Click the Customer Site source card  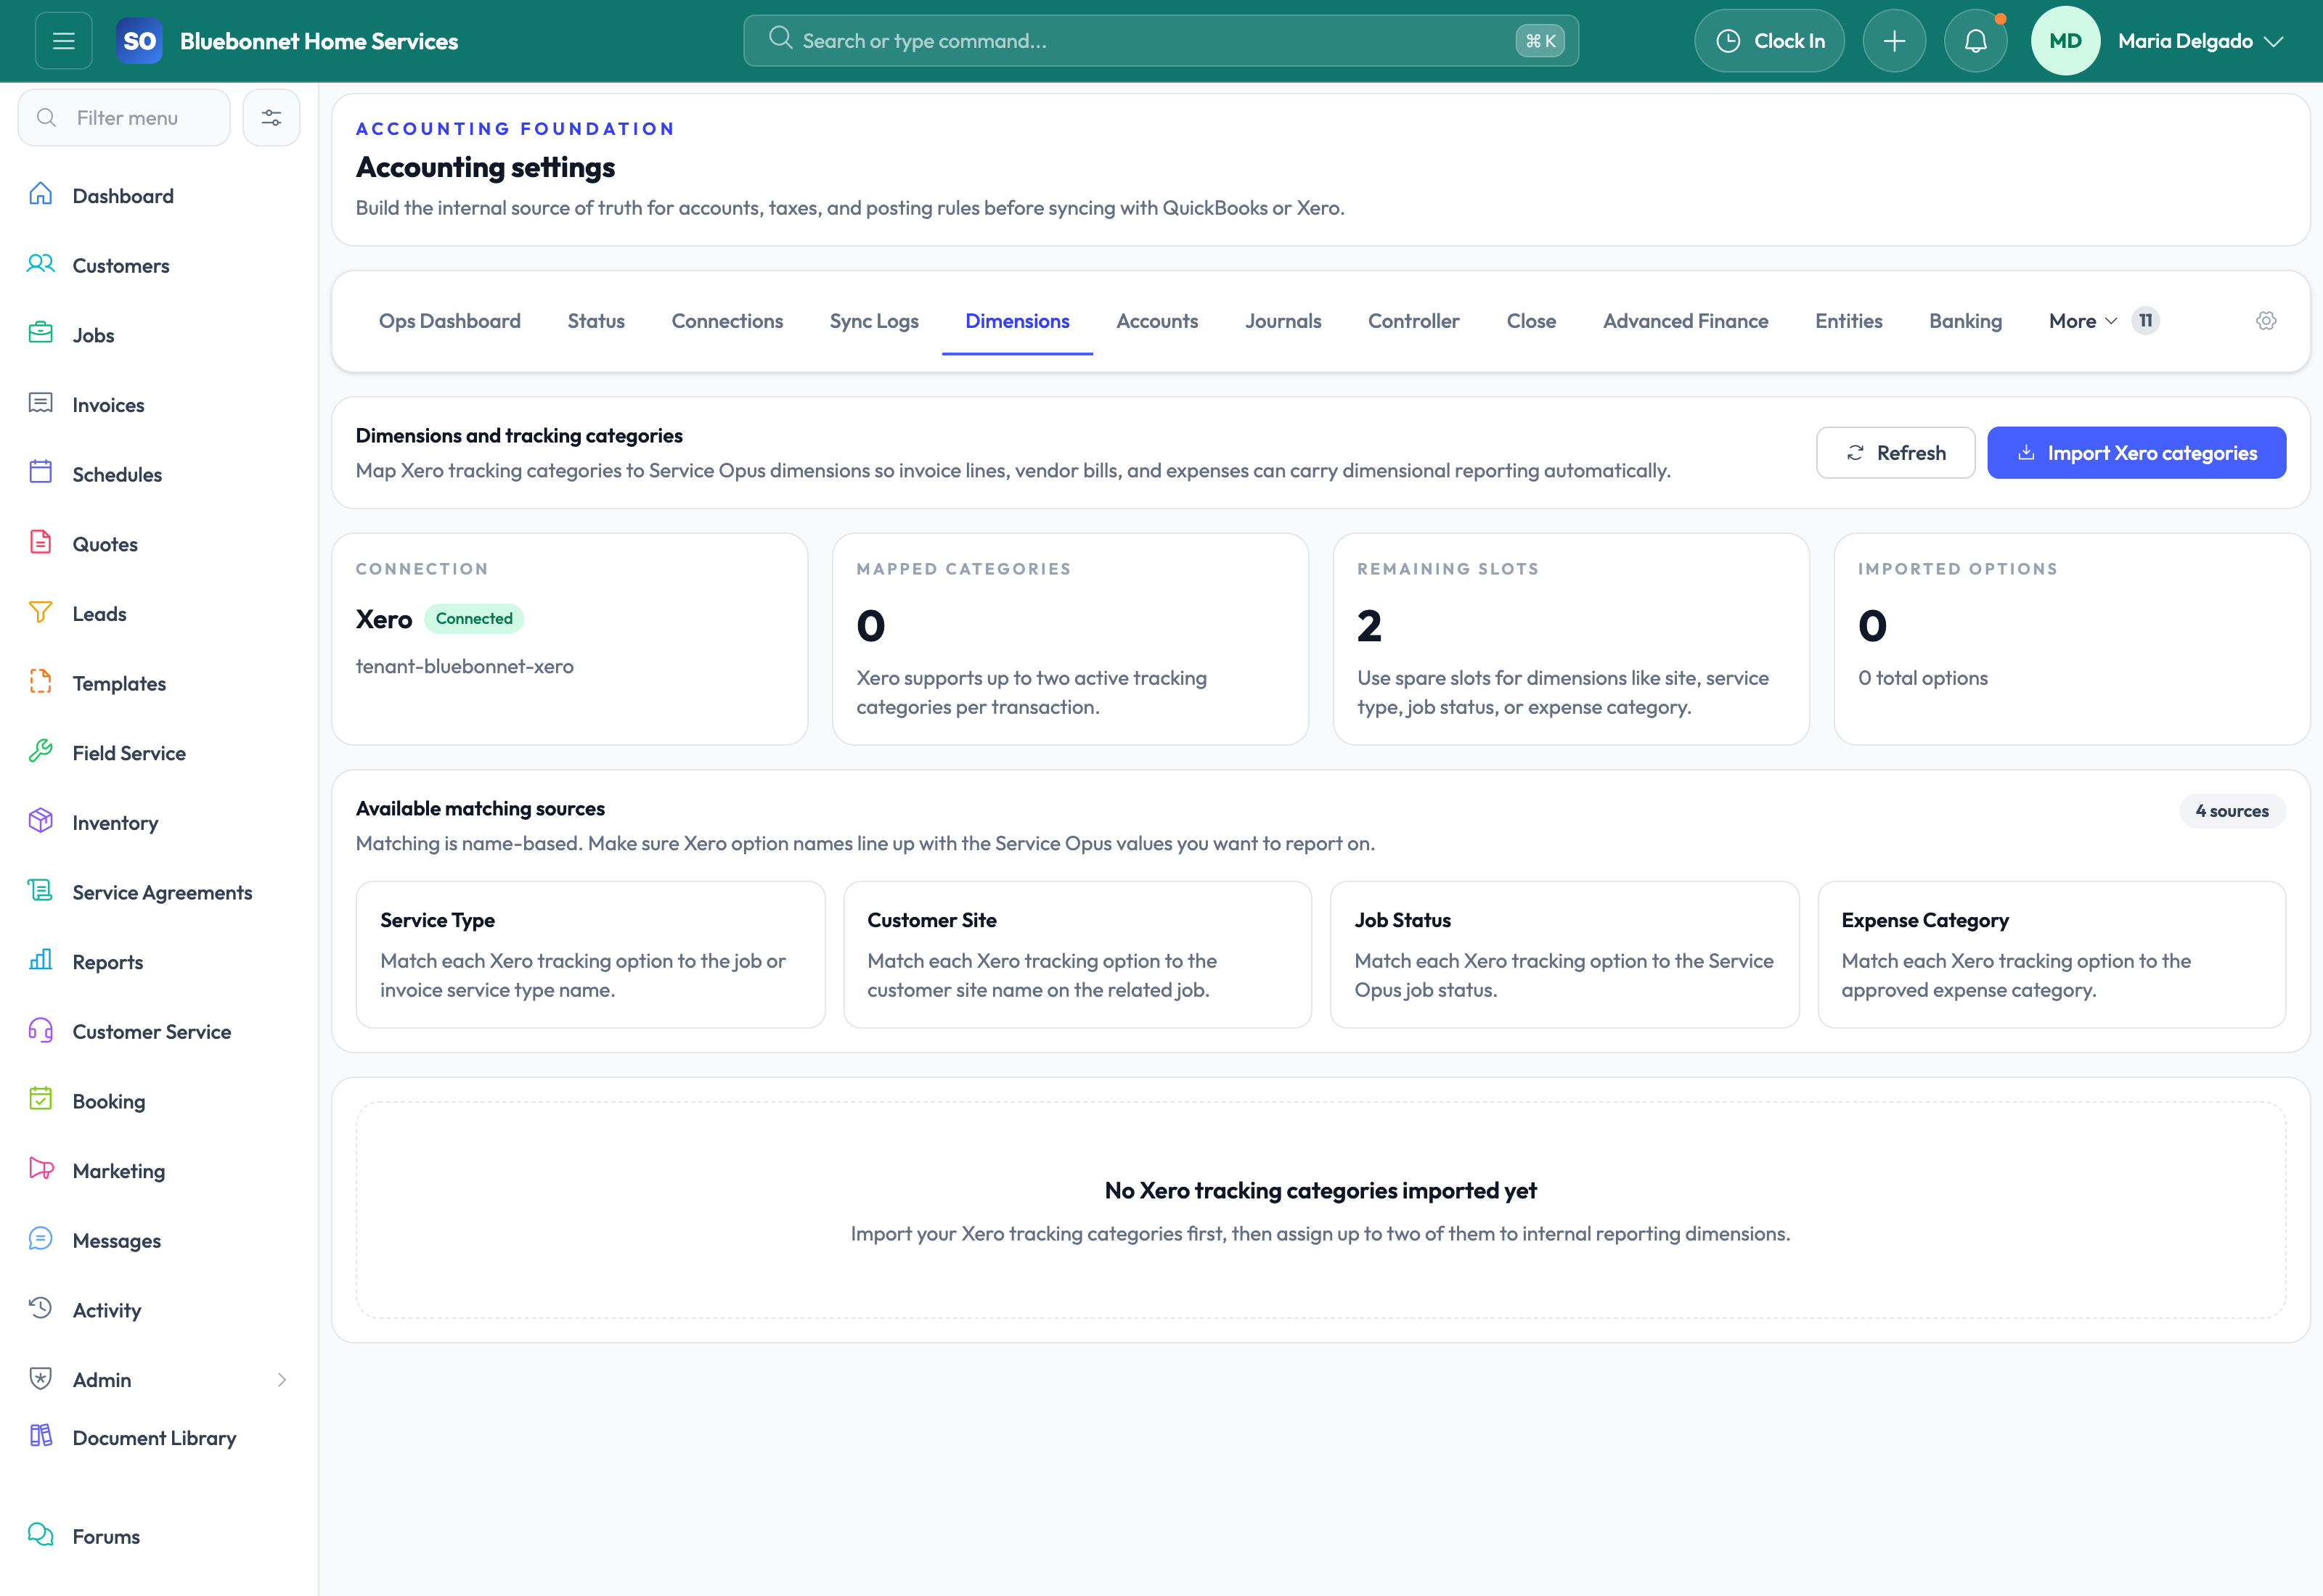tap(1077, 954)
